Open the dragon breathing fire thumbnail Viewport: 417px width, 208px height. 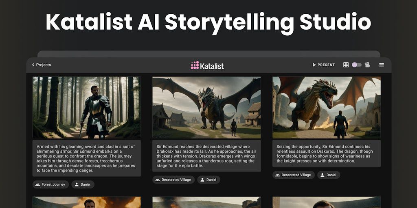pos(327,107)
